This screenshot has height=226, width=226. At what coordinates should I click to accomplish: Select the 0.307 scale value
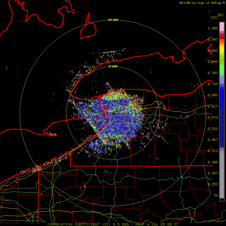pyautogui.click(x=213, y=173)
